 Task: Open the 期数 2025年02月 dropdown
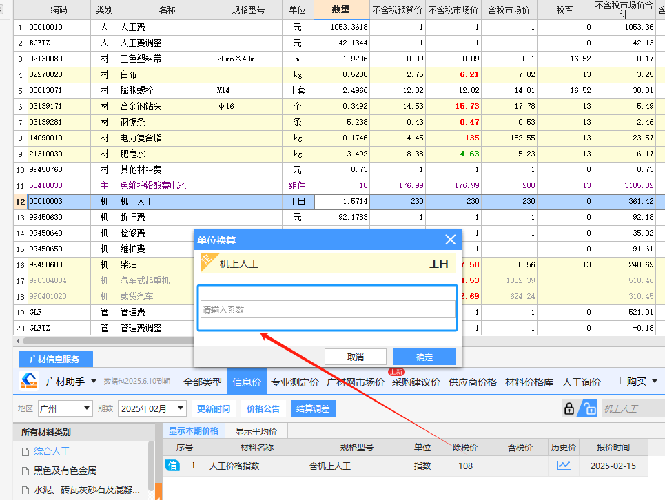(x=152, y=408)
